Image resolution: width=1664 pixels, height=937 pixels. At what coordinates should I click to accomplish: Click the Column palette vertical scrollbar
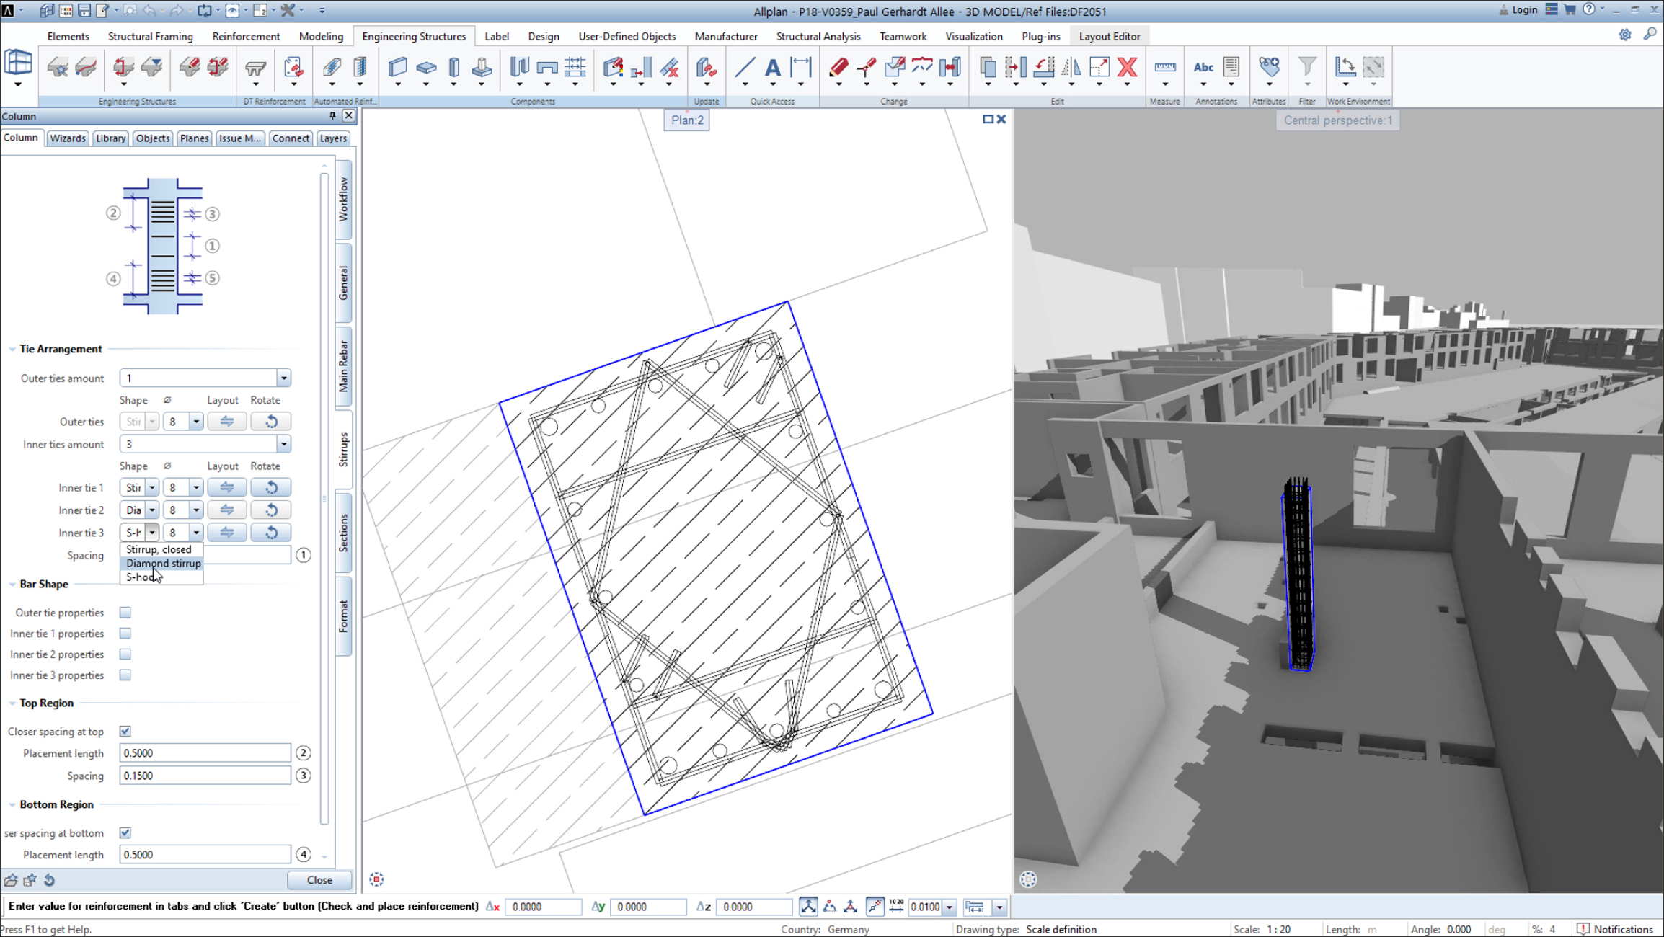324,497
